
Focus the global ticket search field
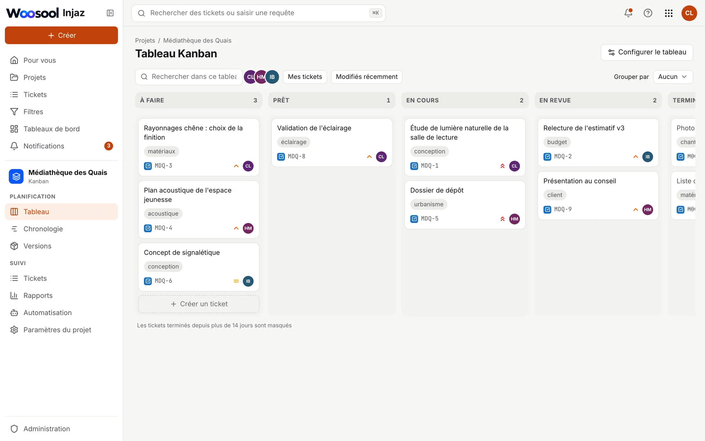pos(258,13)
